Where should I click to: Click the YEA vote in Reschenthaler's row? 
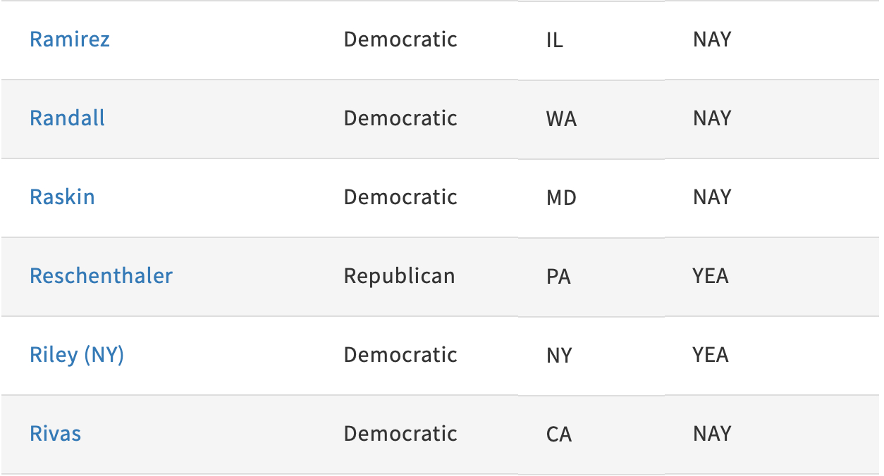coord(711,276)
